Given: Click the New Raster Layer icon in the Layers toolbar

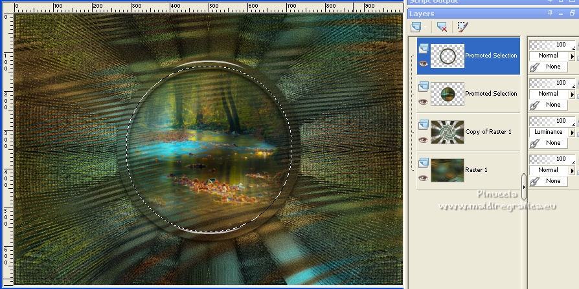Looking at the screenshot, I should (416, 27).
